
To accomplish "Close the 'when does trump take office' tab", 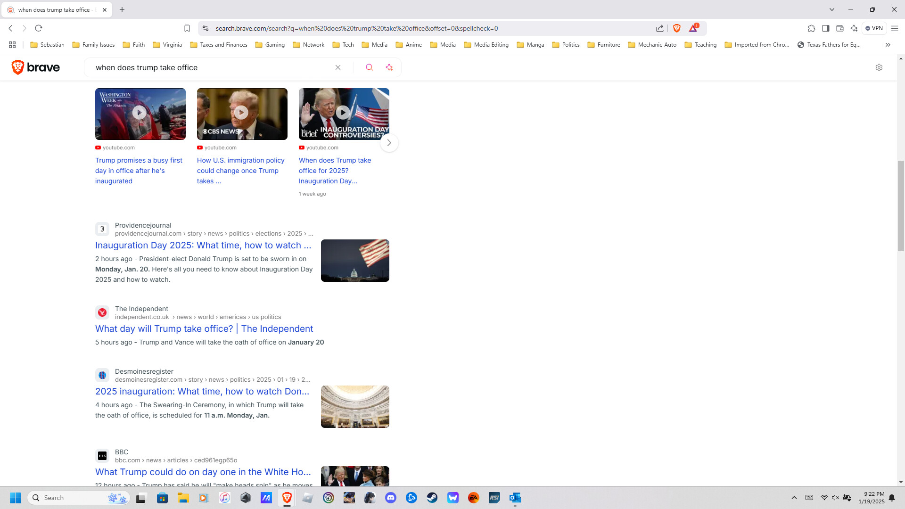I will 105,9.
